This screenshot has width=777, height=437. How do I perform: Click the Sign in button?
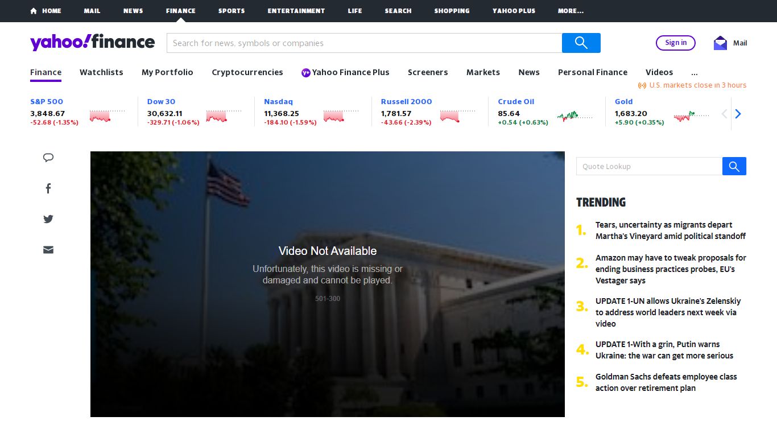click(x=676, y=43)
